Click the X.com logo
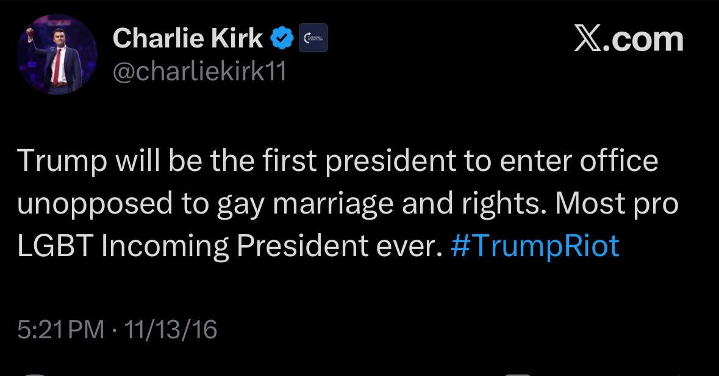The width and height of the screenshot is (719, 376). [x=629, y=39]
